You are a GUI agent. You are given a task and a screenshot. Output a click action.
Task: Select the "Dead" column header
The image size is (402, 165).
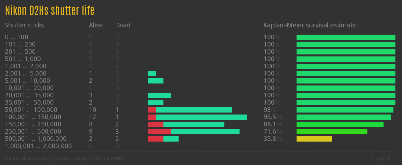123,25
